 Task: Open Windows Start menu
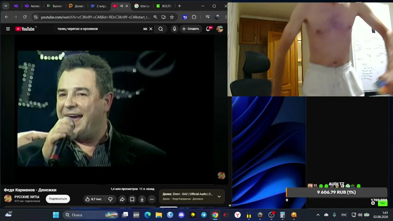coord(56,215)
